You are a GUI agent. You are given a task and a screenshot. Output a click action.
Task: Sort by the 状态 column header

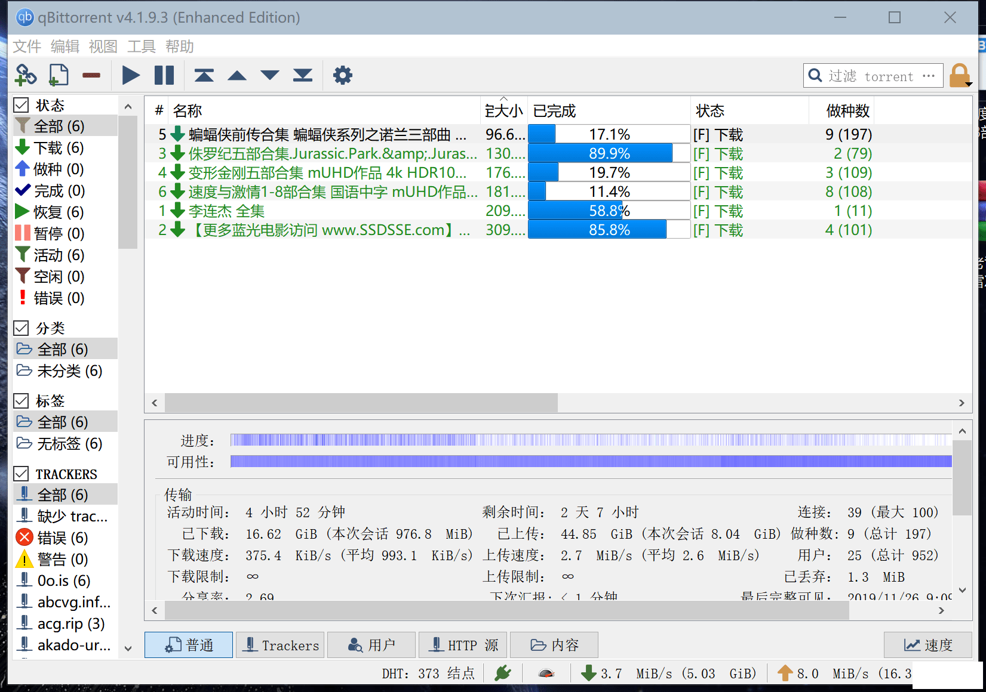[x=750, y=111]
